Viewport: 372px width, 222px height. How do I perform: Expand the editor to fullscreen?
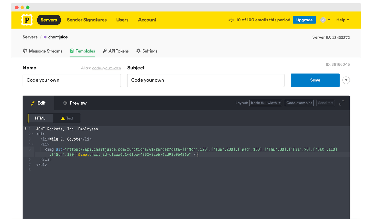(x=341, y=103)
